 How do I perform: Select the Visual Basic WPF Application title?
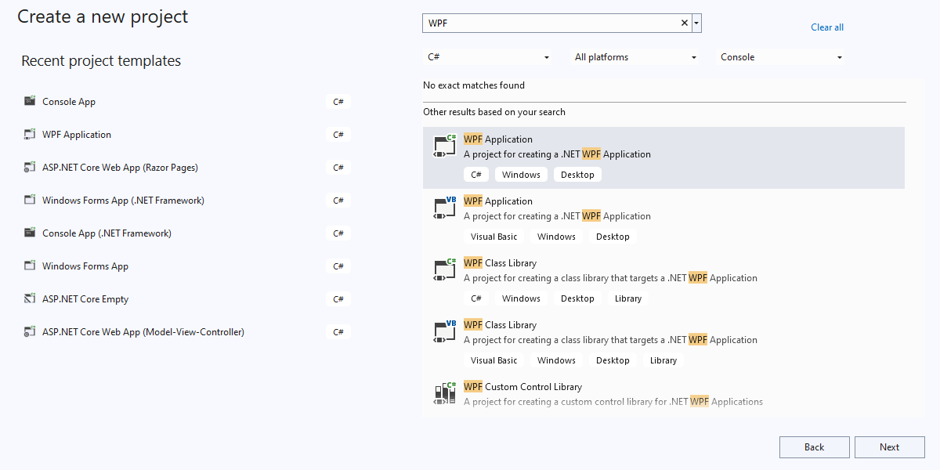[498, 201]
